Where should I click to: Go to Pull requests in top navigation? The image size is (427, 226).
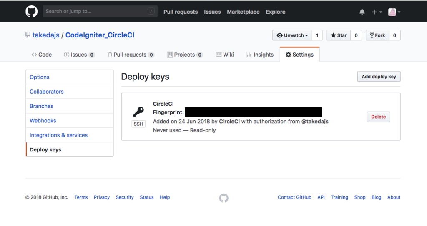(x=181, y=12)
